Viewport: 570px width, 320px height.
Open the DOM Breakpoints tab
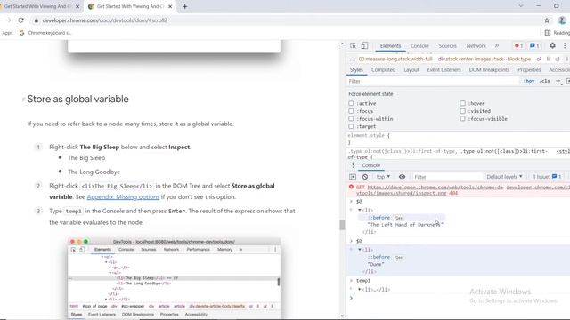(x=489, y=69)
